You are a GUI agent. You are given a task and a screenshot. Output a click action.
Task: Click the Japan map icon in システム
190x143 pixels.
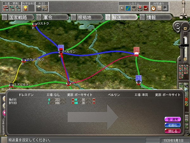click(x=128, y=8)
